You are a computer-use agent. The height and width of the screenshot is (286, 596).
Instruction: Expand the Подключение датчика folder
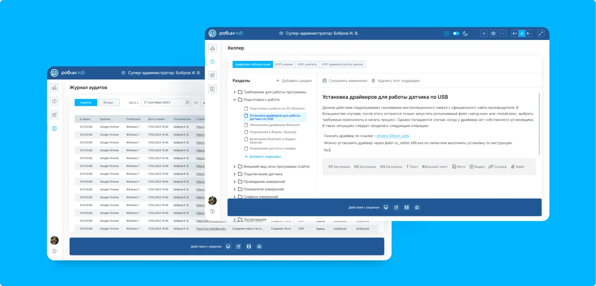(x=235, y=174)
